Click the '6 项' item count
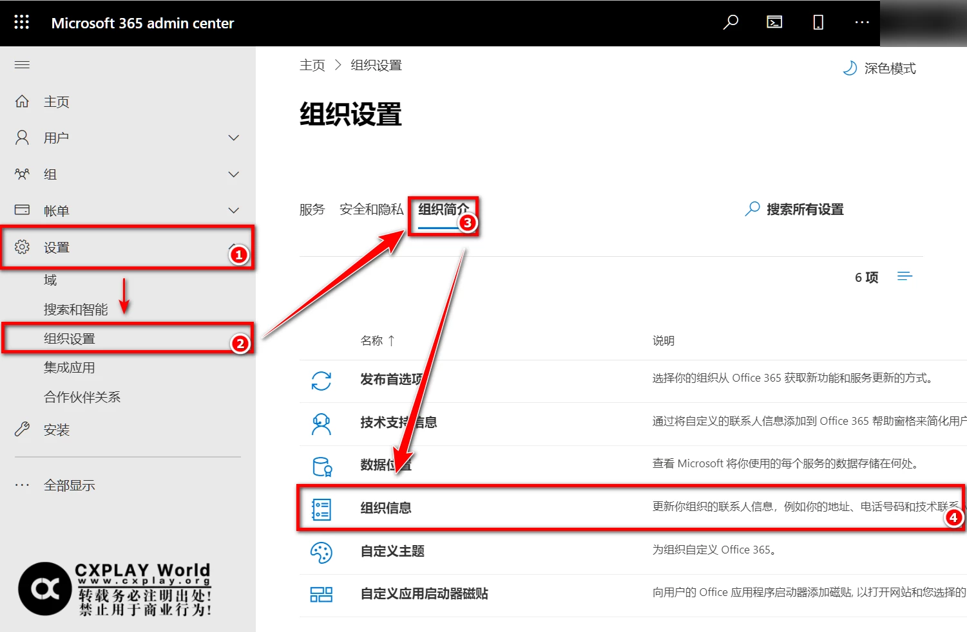 point(866,277)
